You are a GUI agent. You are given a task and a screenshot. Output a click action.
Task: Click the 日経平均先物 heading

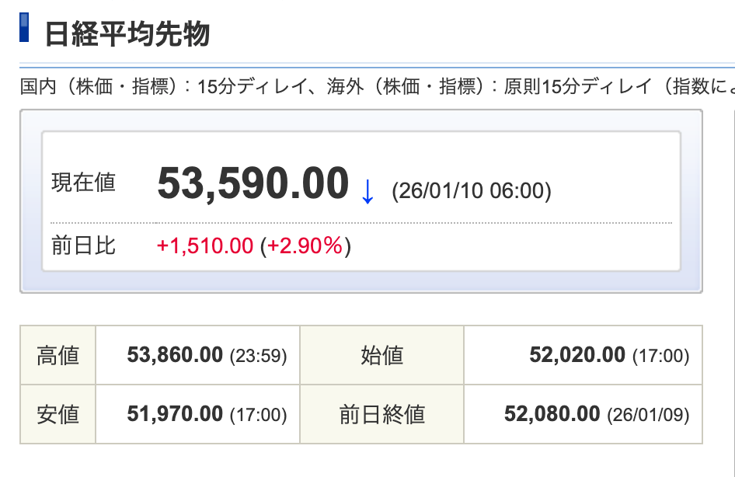pos(127,33)
